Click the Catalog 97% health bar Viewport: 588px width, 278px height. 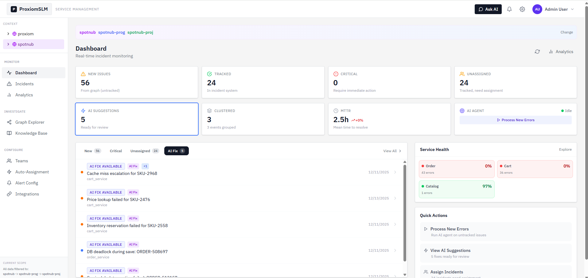[x=456, y=189]
